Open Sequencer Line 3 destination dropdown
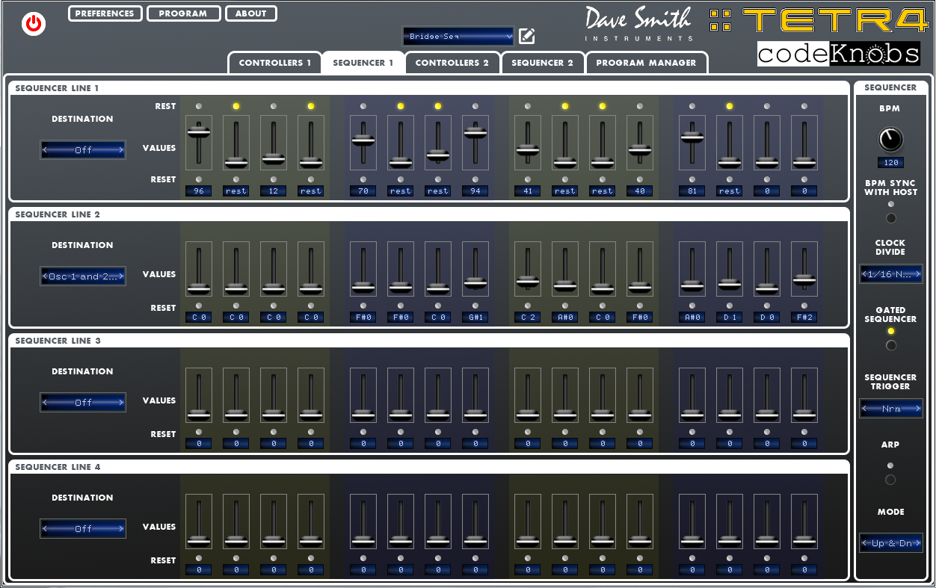Screen dimensions: 936x588 [x=83, y=403]
